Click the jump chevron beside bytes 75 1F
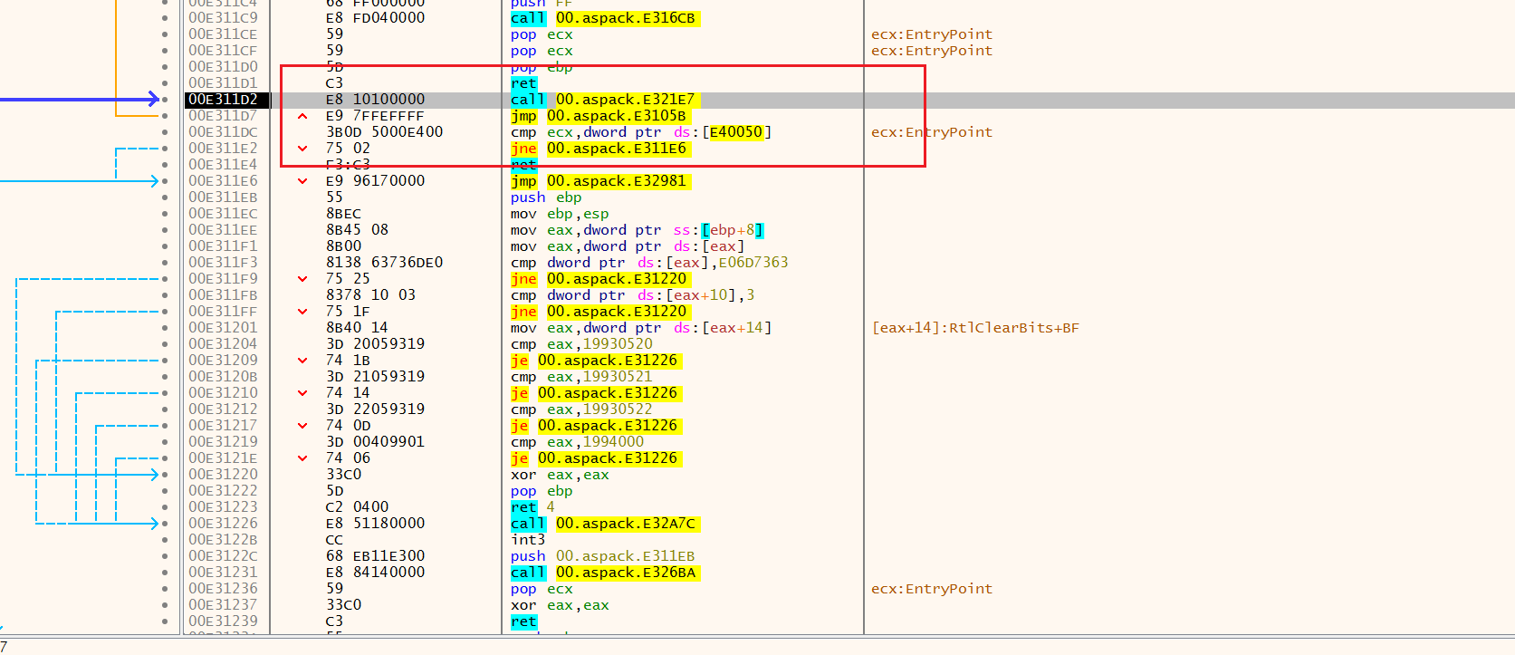 (x=302, y=312)
